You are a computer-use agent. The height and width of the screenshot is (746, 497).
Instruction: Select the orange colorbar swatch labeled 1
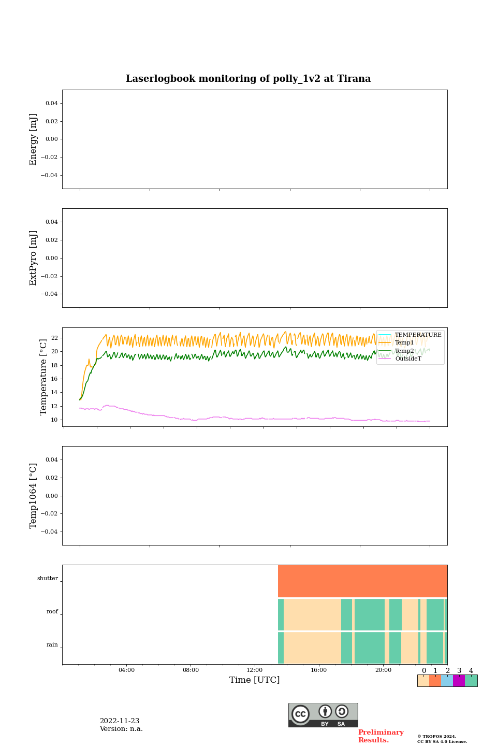tap(435, 681)
